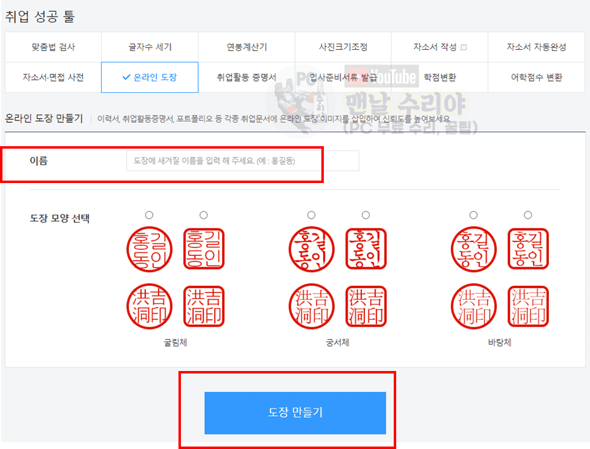Click the round Hanja stamp image in 궁서체
Viewport: 590px width, 449px height.
pyautogui.click(x=312, y=306)
